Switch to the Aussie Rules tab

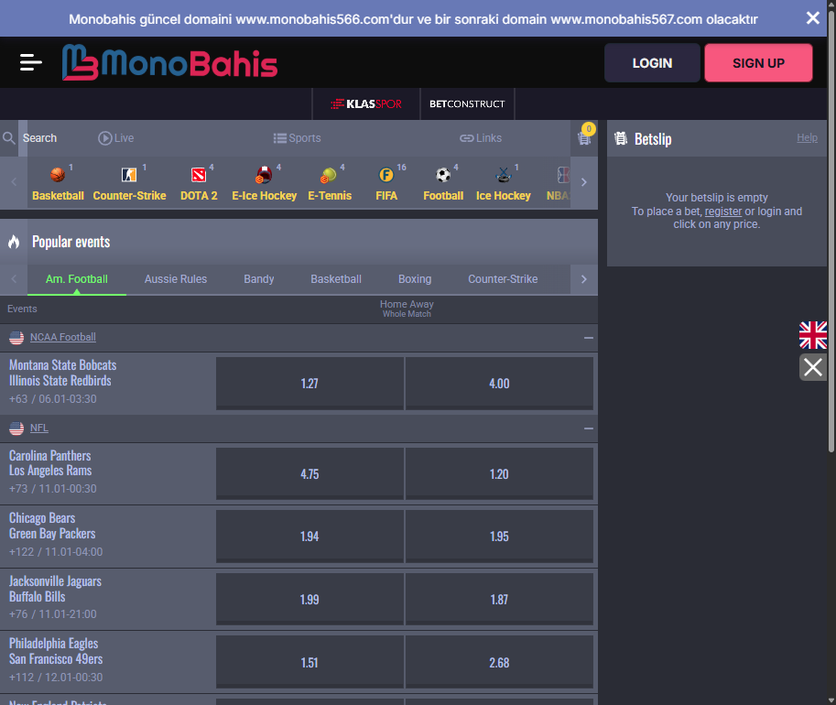point(176,279)
